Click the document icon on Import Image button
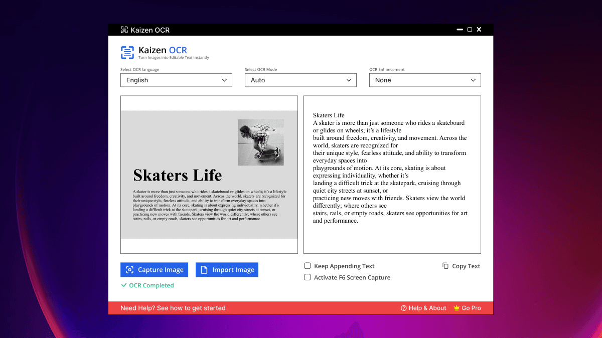The image size is (602, 338). tap(203, 269)
